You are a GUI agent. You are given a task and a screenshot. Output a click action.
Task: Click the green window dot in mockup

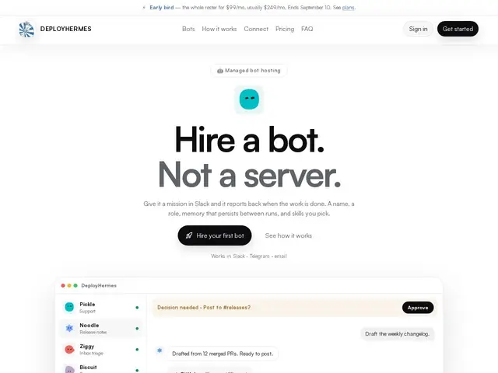(x=75, y=285)
